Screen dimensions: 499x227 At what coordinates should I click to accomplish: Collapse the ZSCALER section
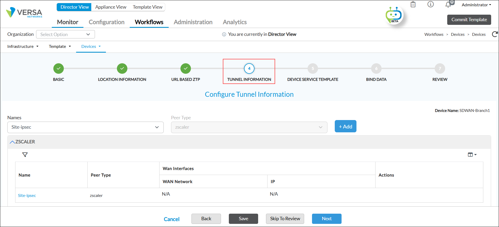(x=12, y=142)
